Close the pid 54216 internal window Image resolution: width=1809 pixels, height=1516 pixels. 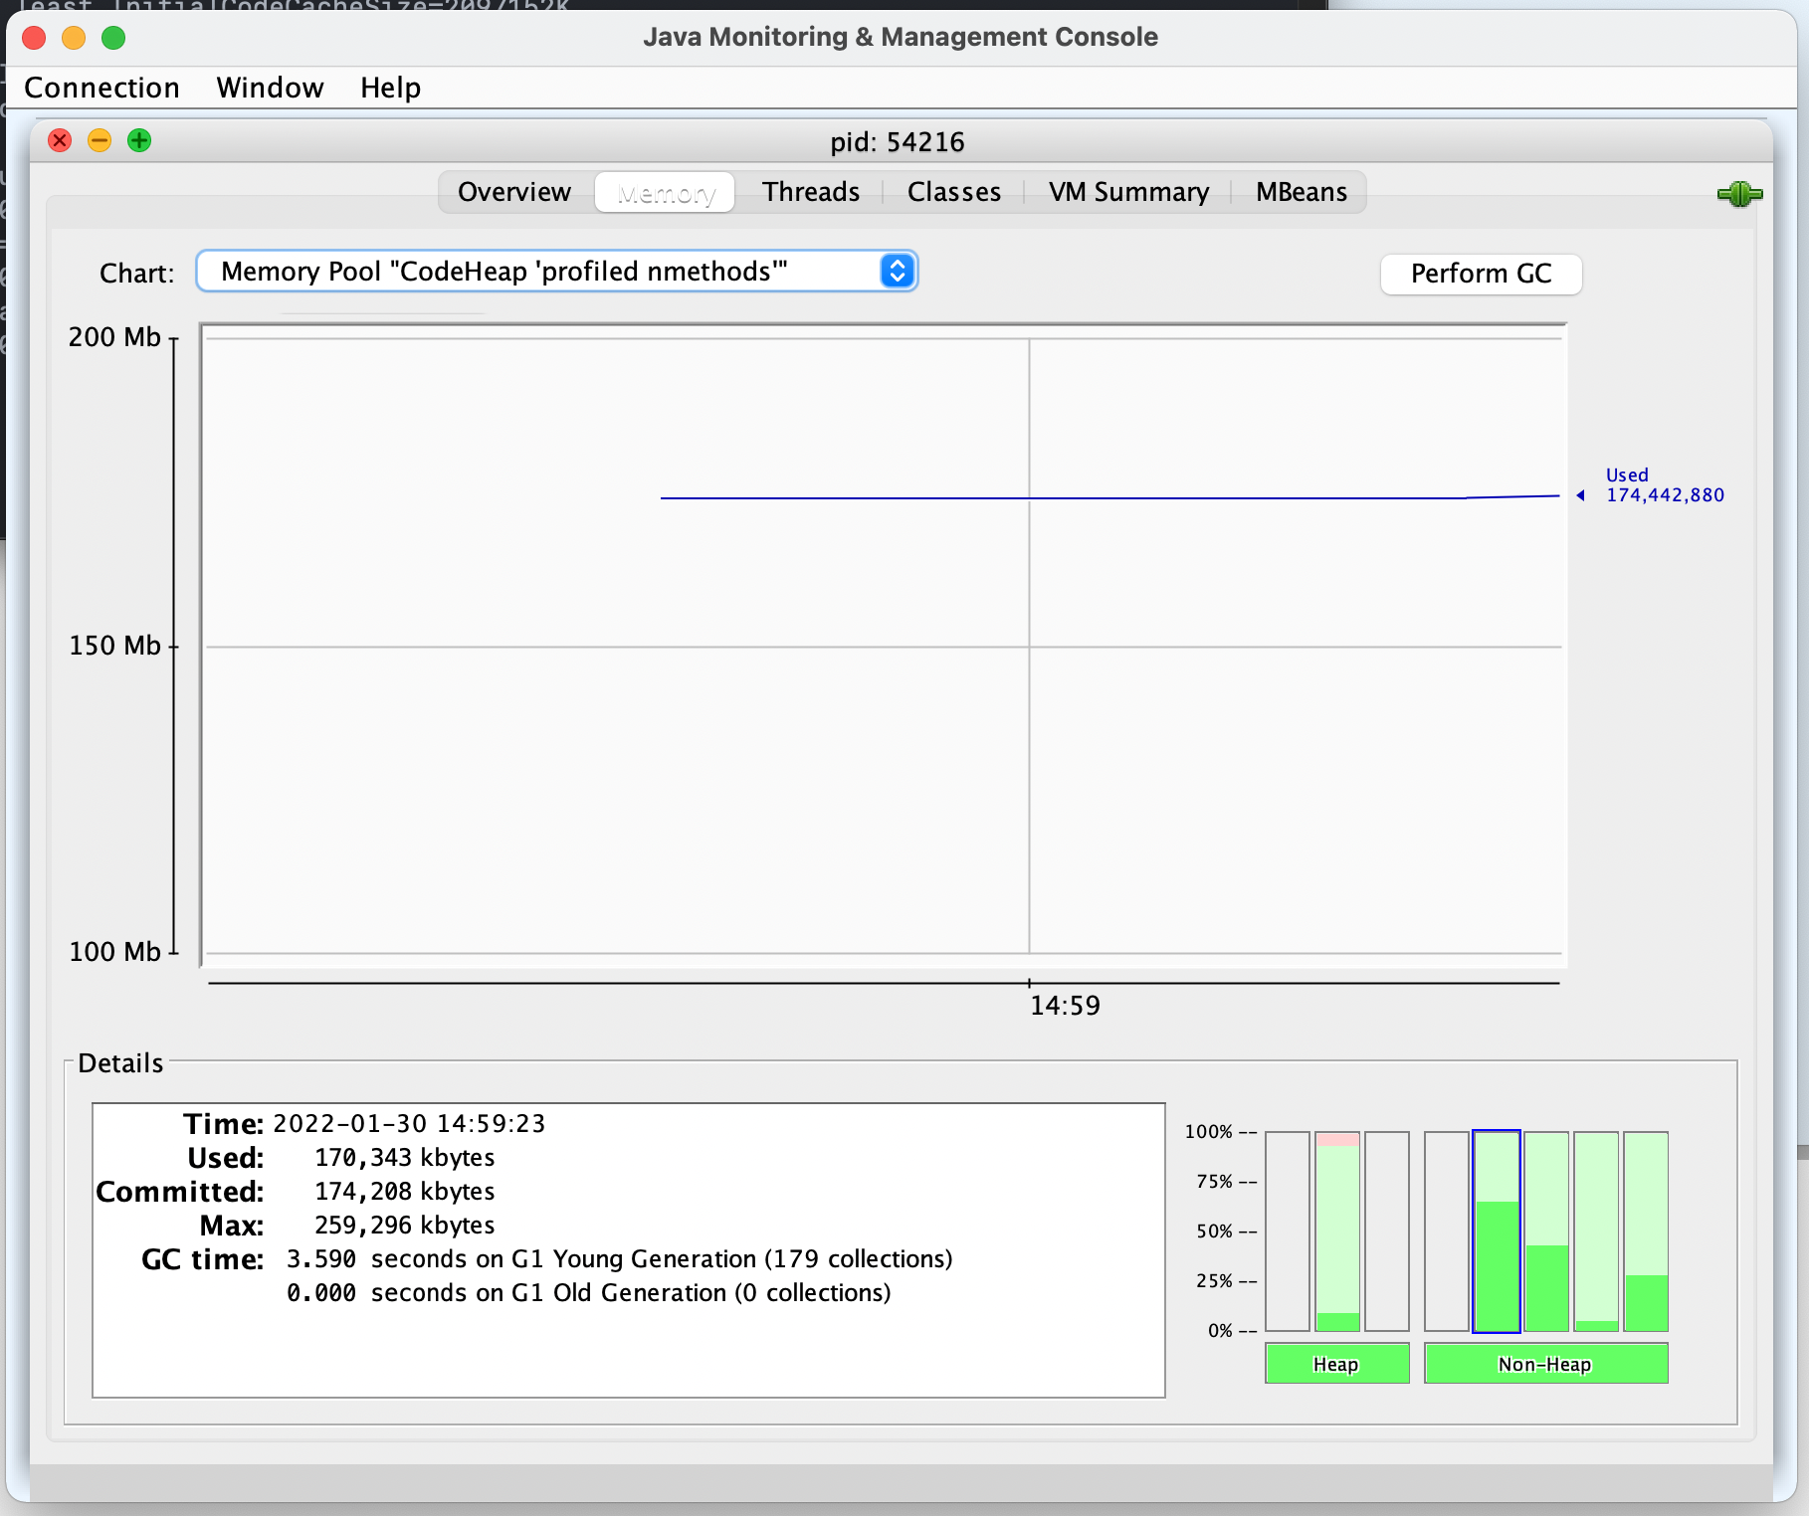click(60, 140)
